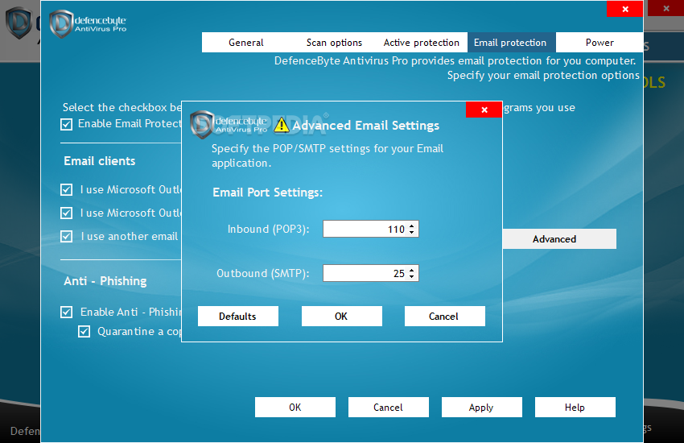The width and height of the screenshot is (684, 443).
Task: Click Cancel at bottom of settings window
Action: click(x=388, y=408)
